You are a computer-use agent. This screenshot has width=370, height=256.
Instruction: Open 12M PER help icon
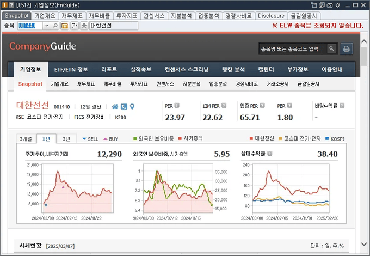(224, 106)
